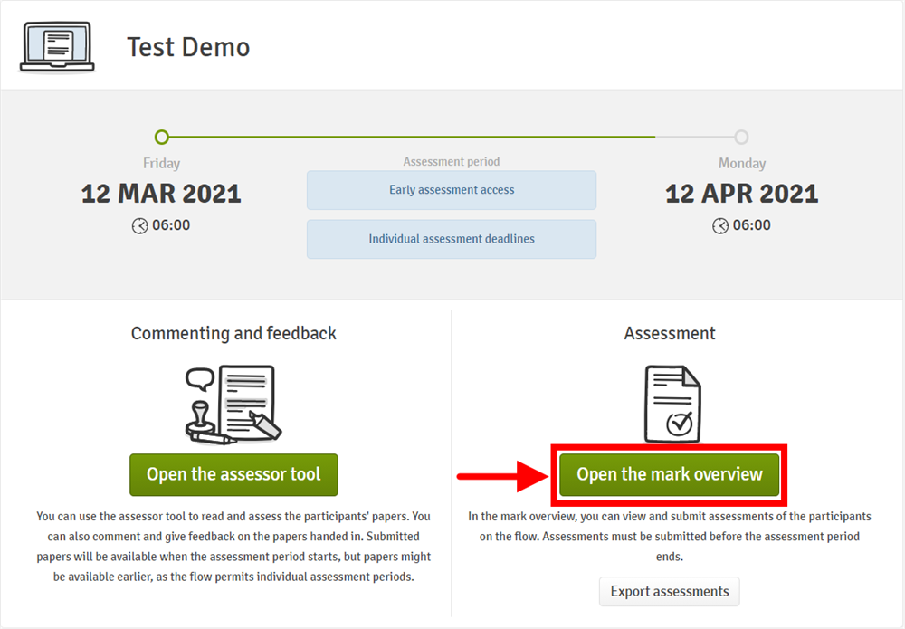Select the green start circle on the timeline
Viewport: 905px width, 629px height.
click(x=162, y=138)
